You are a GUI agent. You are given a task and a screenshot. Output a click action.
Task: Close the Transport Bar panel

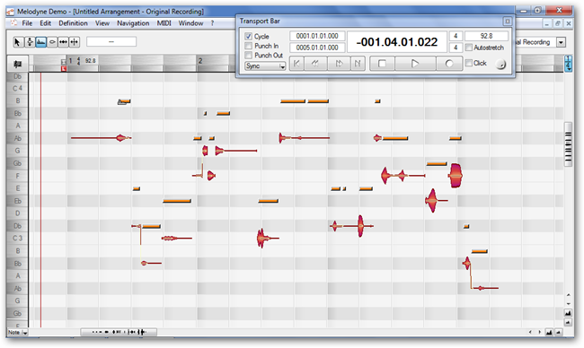[x=507, y=22]
